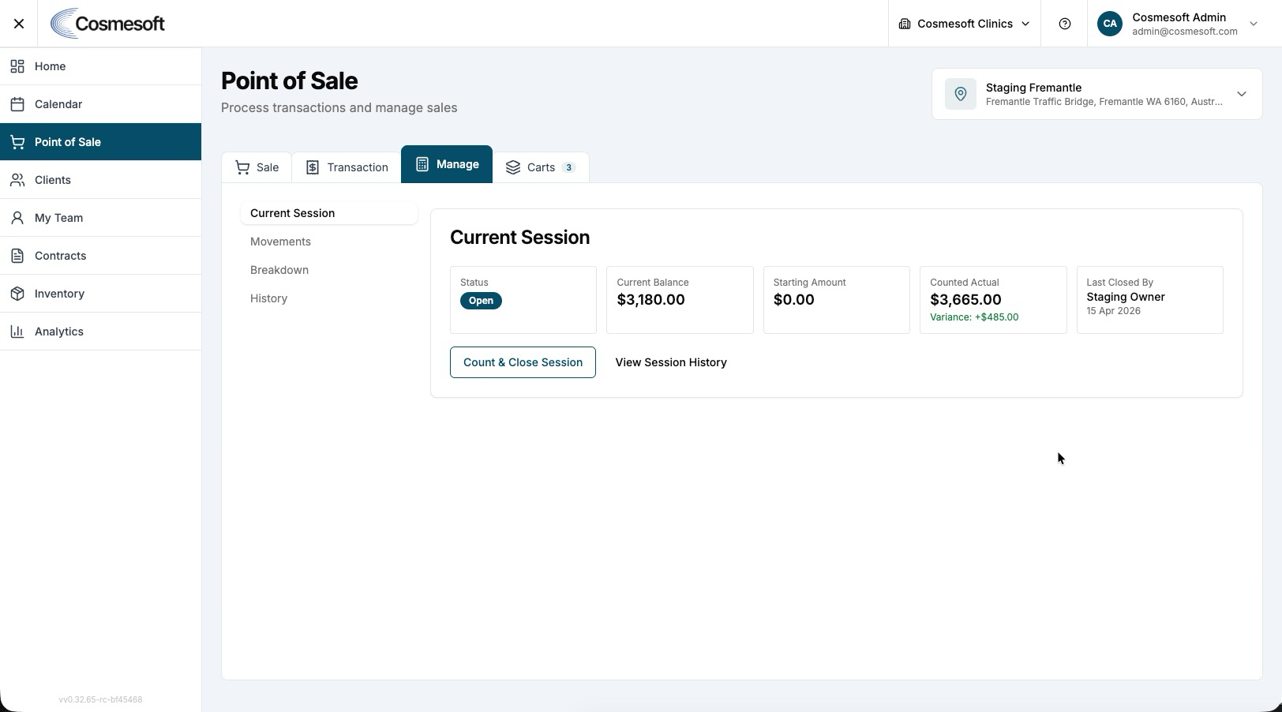This screenshot has width=1282, height=712.
Task: Open help via the question mark icon
Action: (x=1064, y=24)
